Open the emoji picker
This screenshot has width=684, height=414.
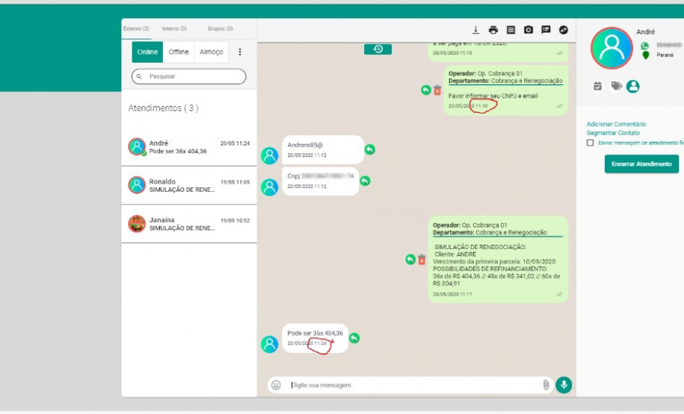click(276, 385)
